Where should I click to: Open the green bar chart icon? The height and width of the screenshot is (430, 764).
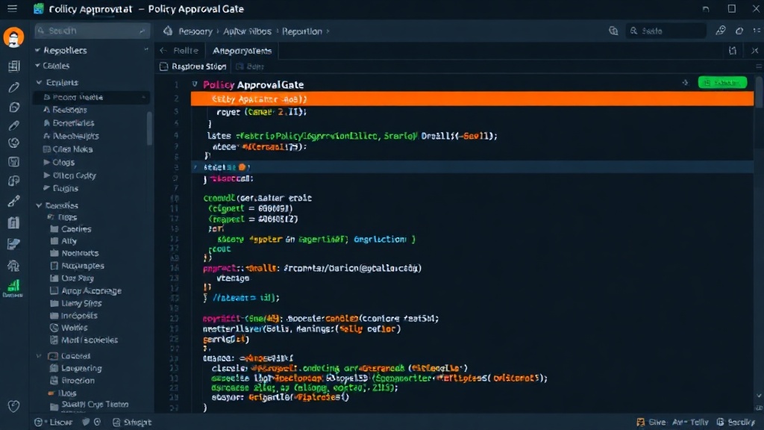[13, 287]
